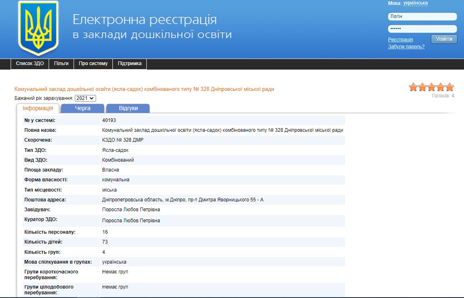Rate with the second star
The width and height of the screenshot is (464, 298).
[x=423, y=87]
